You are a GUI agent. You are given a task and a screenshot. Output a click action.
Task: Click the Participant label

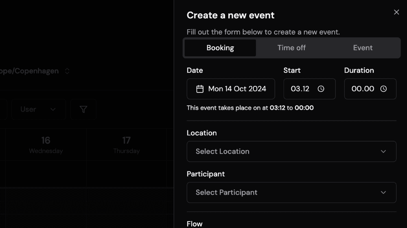[206, 174]
